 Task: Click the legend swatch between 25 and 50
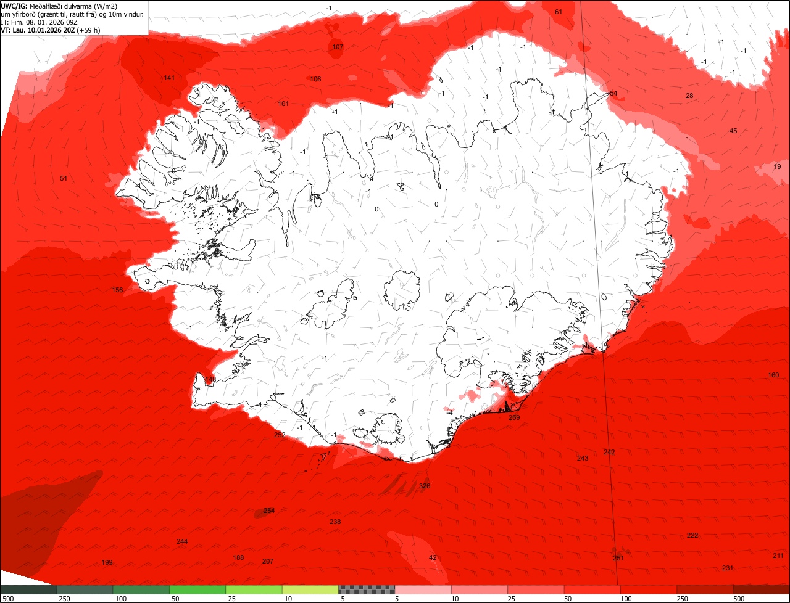[536, 589]
